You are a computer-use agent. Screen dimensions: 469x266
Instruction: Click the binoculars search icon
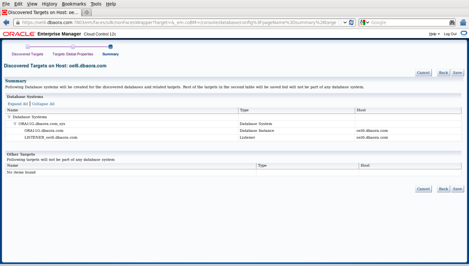pos(452,22)
